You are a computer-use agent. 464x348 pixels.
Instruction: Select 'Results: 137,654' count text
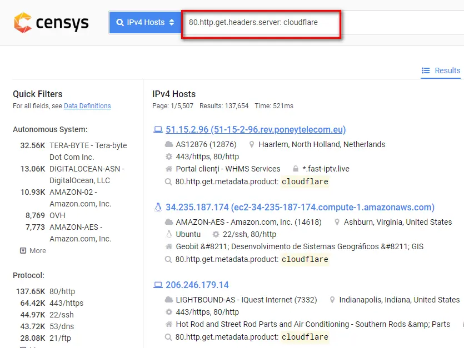click(224, 106)
